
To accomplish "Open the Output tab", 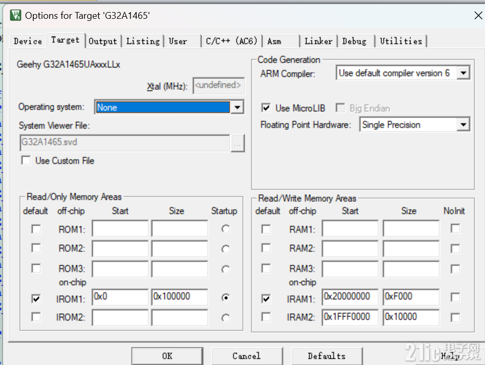I will tap(103, 41).
